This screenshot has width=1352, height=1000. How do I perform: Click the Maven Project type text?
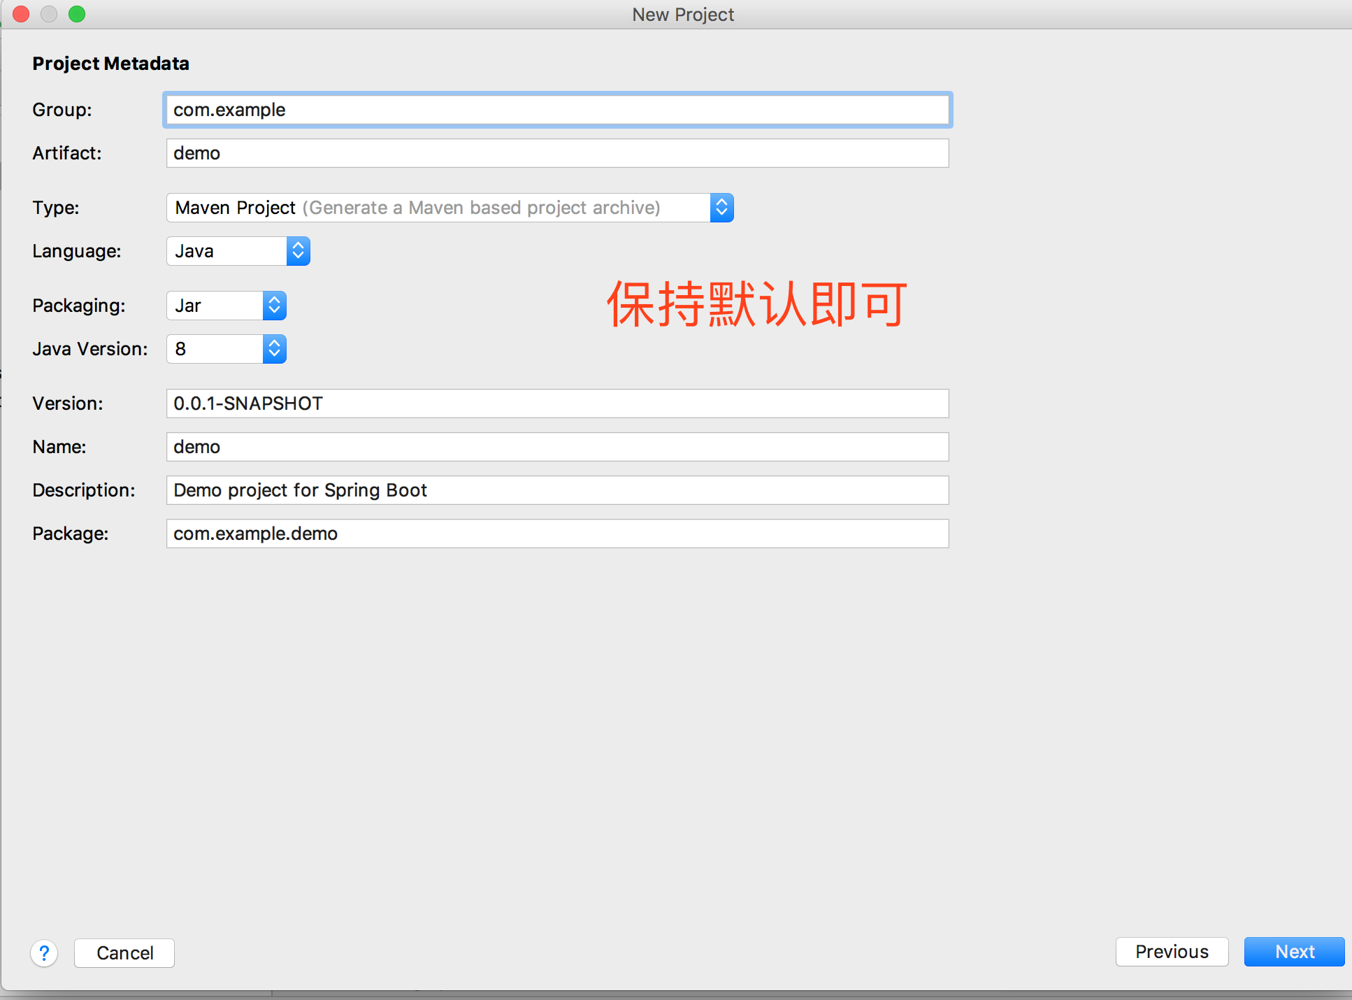pyautogui.click(x=236, y=208)
